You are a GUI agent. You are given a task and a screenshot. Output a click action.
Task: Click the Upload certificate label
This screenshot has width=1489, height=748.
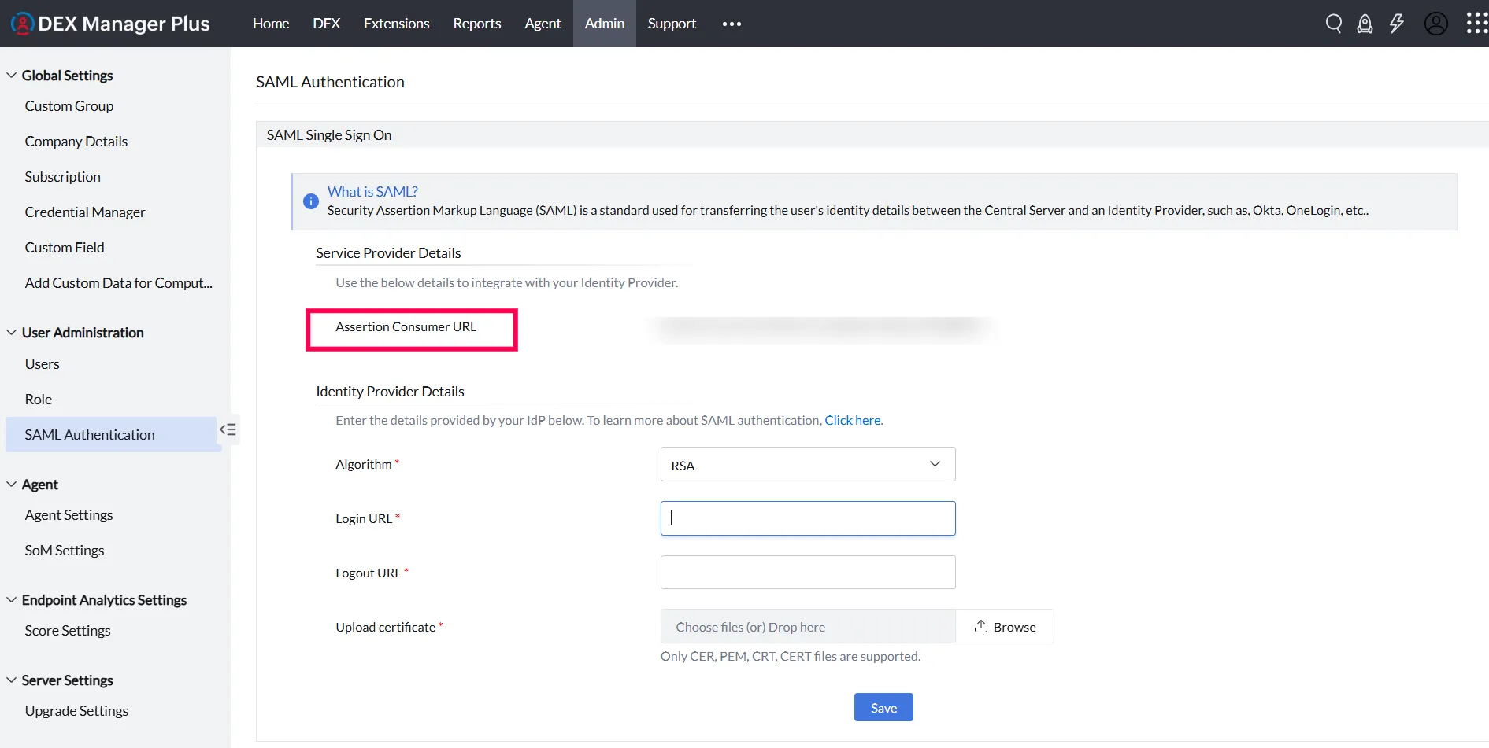click(386, 627)
